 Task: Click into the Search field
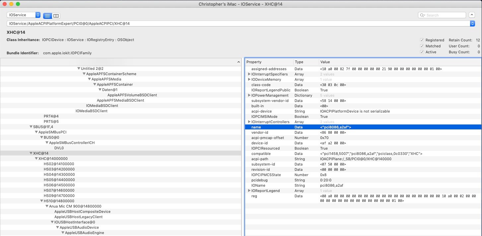click(445, 15)
